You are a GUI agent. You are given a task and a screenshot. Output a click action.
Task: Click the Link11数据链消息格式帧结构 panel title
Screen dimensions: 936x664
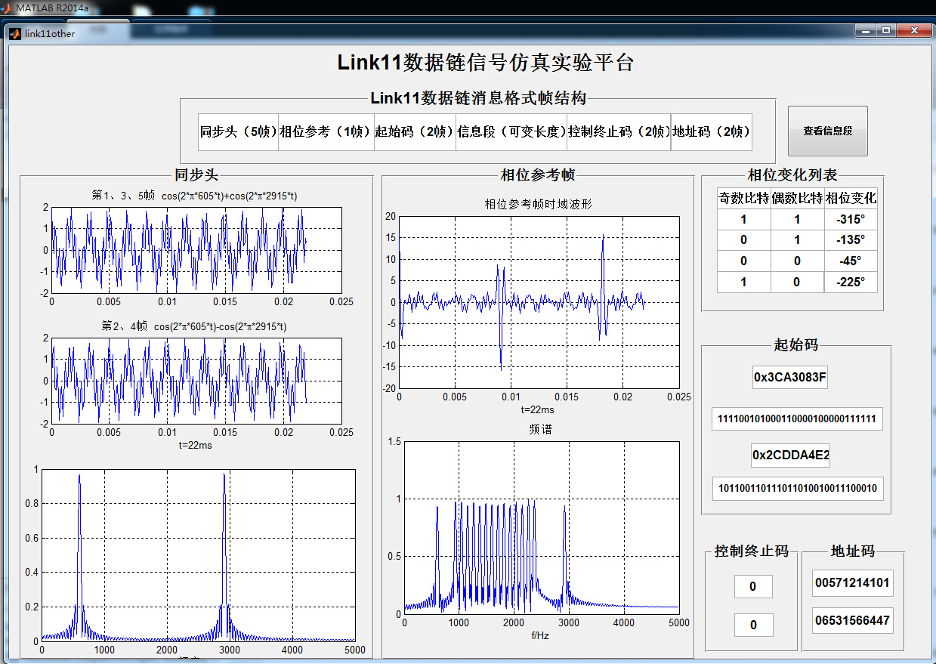click(478, 97)
